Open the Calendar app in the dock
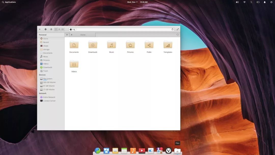This screenshot has height=155, width=275. click(124, 151)
